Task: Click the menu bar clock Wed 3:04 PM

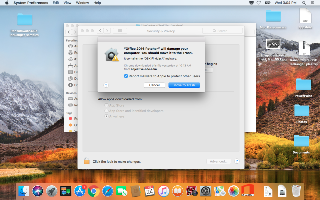Action: (x=285, y=3)
